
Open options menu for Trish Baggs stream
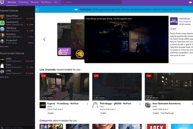tap(140, 104)
